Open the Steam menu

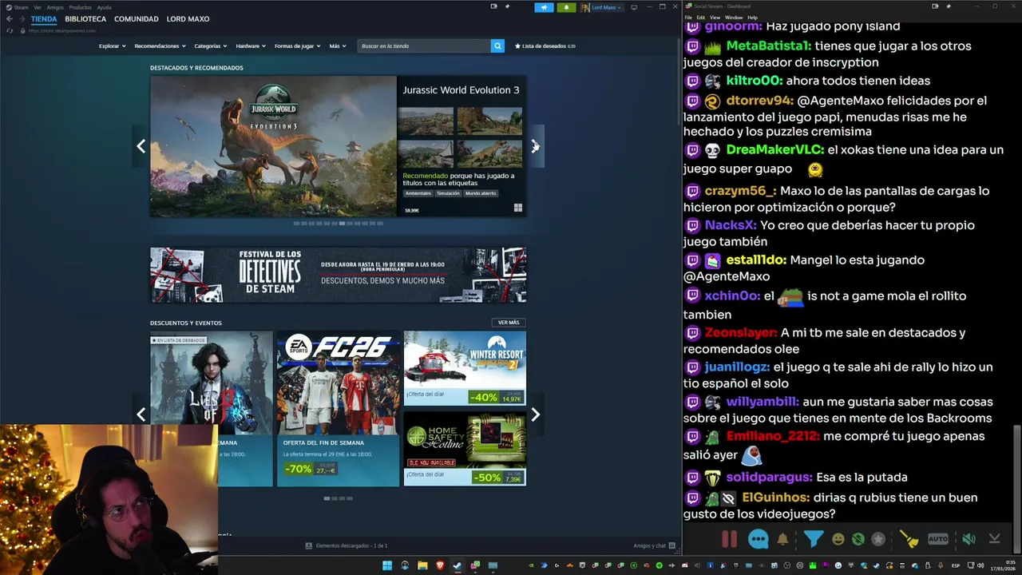(18, 7)
